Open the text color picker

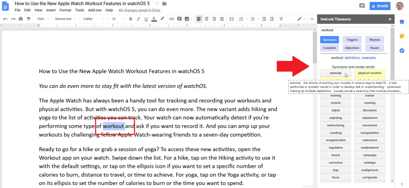click(x=154, y=19)
